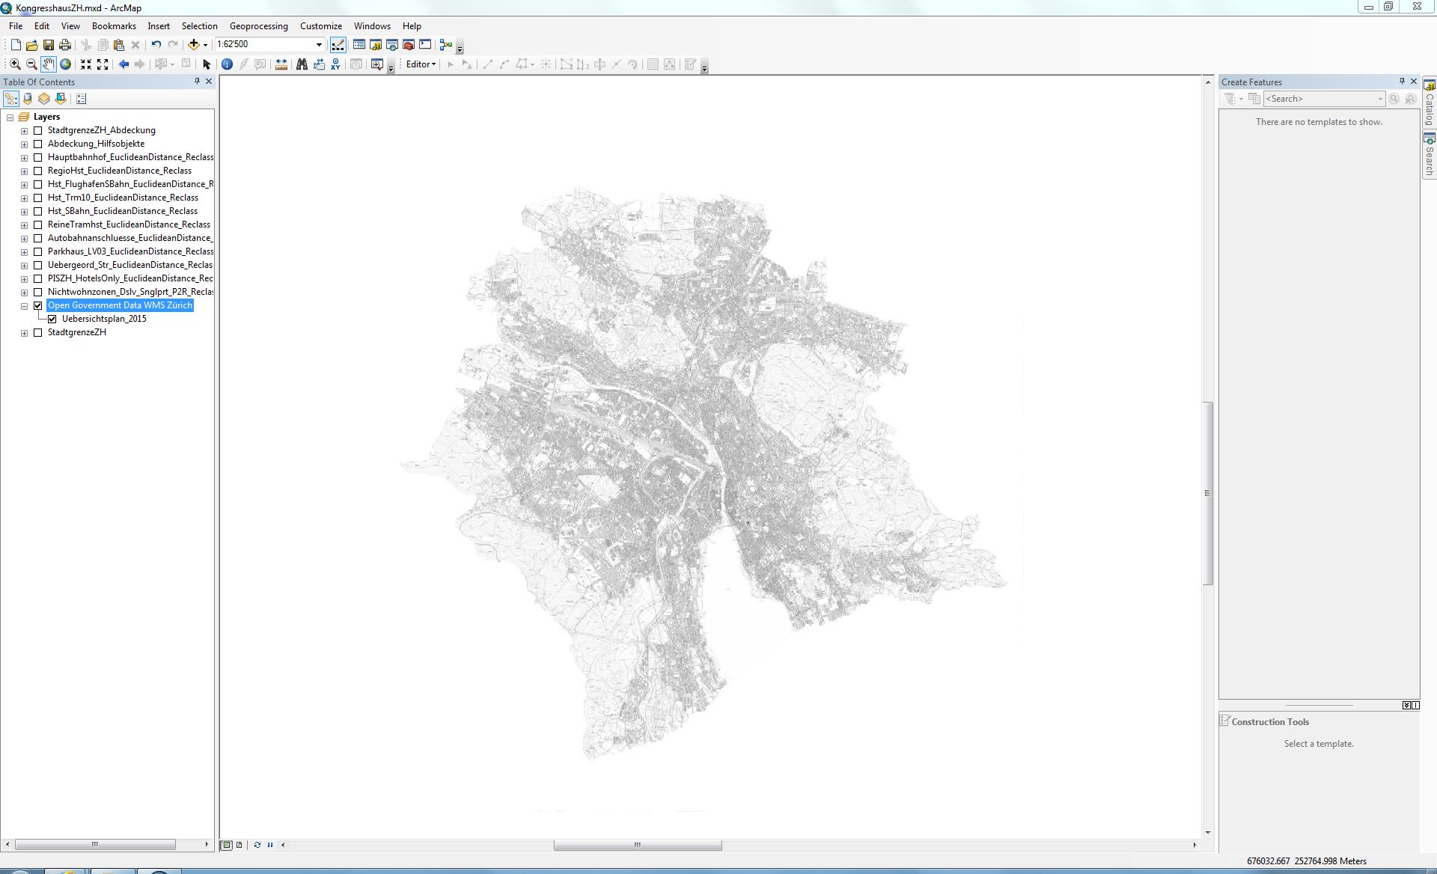Expand the RegioHst_EuclideanDistance_Reclass layer
The image size is (1437, 874).
(x=24, y=171)
